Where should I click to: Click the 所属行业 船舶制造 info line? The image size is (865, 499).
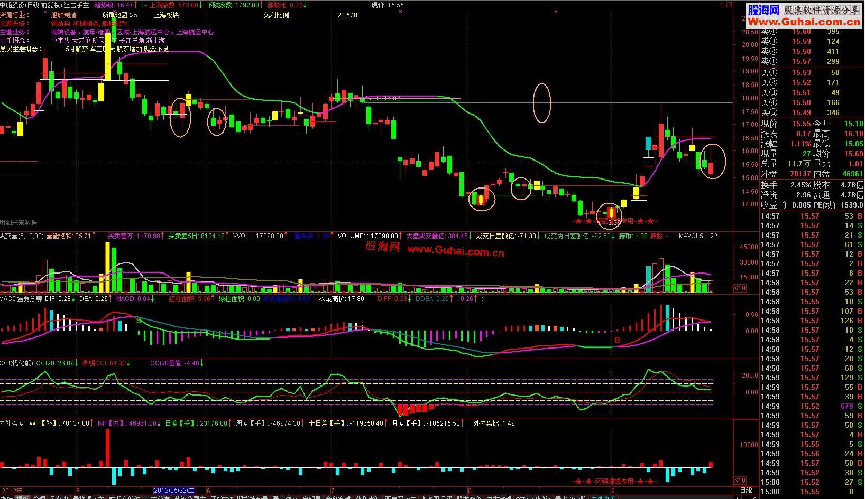[x=38, y=15]
